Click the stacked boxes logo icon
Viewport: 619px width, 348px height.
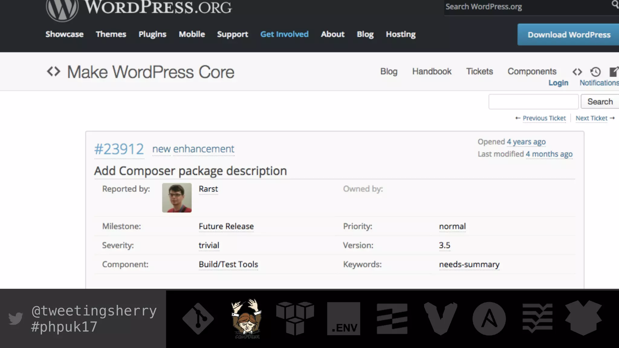295,318
